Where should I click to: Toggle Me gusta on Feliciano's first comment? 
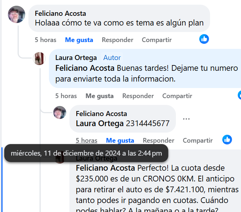tap(79, 40)
